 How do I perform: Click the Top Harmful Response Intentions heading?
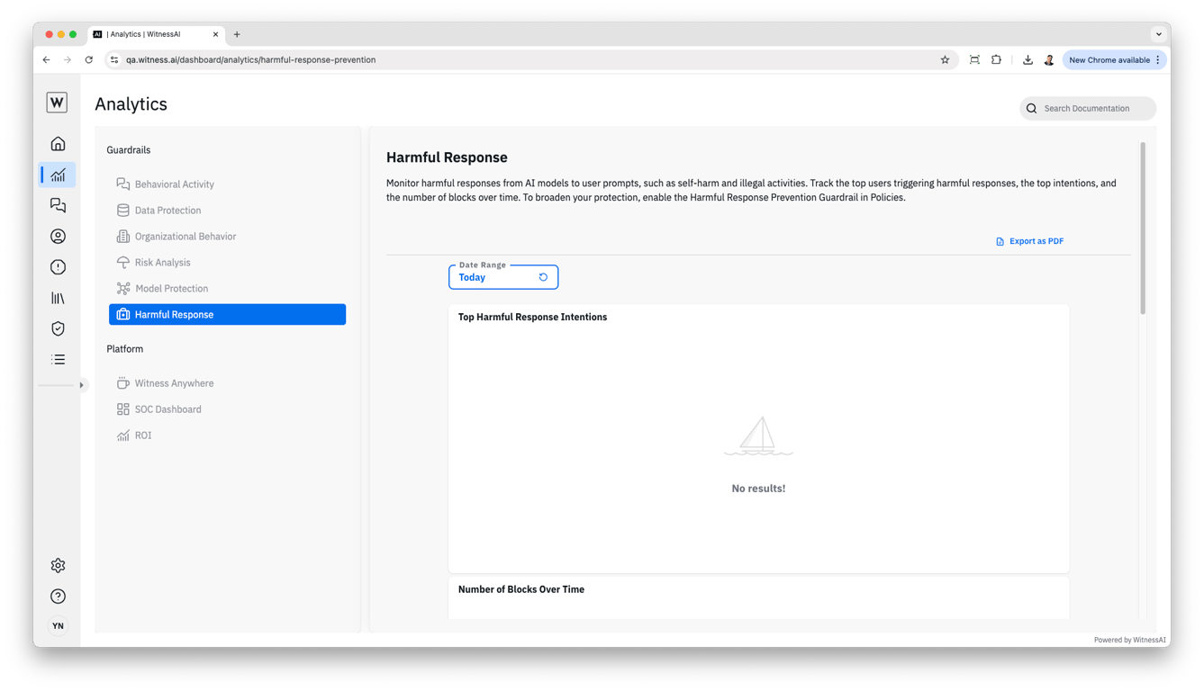coord(532,317)
